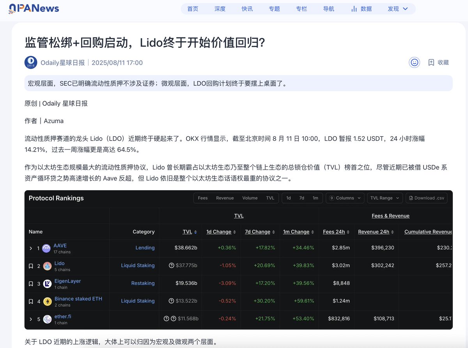Click the Lido protocol logo
Image resolution: width=468 pixels, height=348 pixels.
click(47, 266)
